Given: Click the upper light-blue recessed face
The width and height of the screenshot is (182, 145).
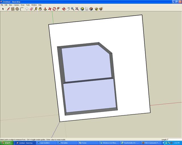Looking at the screenshot, I should (x=86, y=64).
